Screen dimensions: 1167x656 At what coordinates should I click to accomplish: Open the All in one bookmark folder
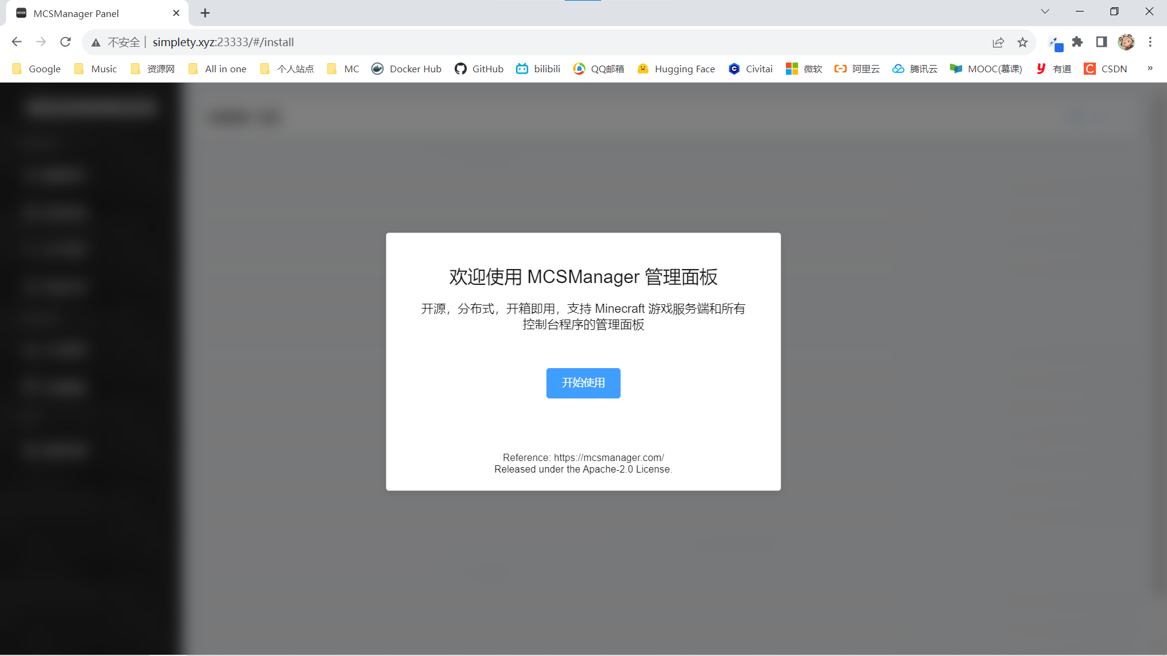218,69
